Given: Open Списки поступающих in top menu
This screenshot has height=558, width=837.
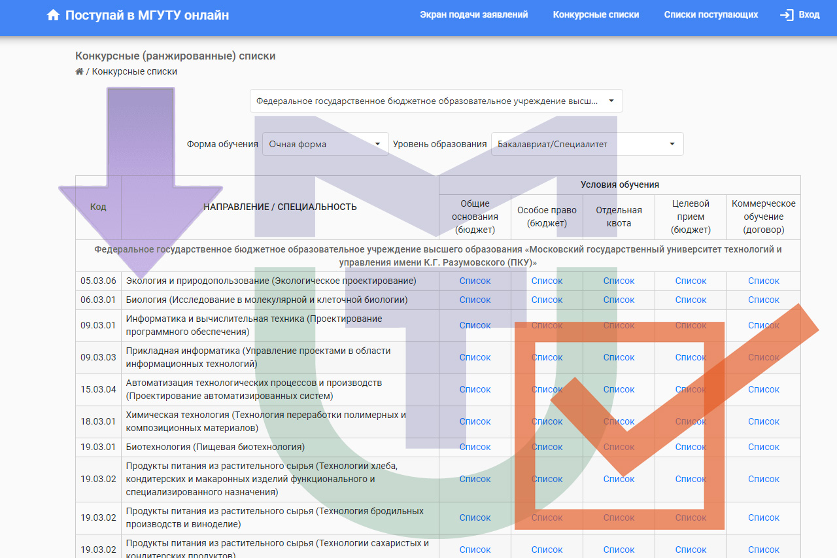Looking at the screenshot, I should 711,14.
